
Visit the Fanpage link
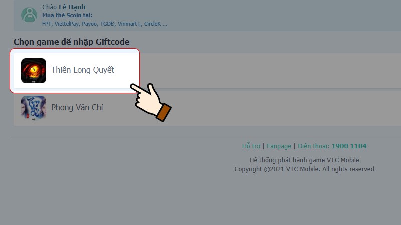[x=279, y=146]
